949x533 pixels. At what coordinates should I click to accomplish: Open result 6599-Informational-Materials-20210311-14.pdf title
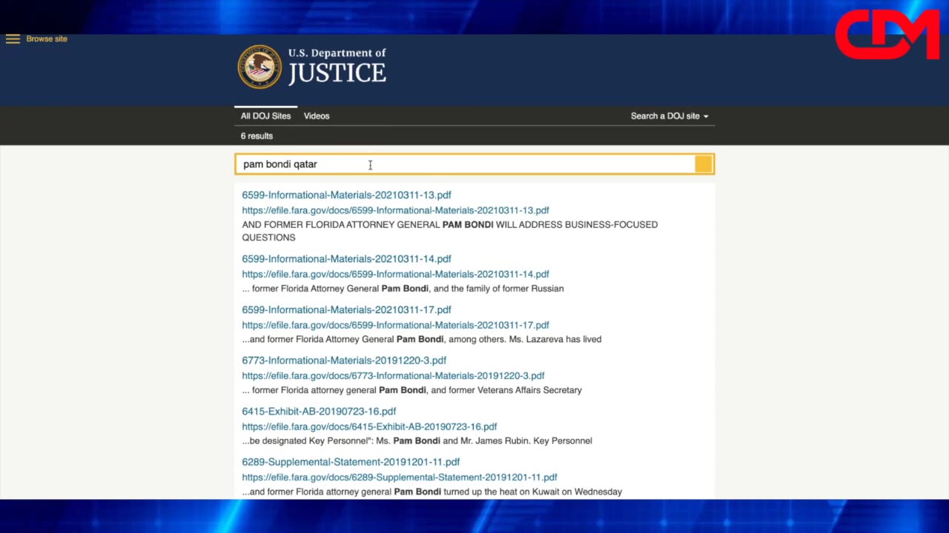(x=346, y=258)
